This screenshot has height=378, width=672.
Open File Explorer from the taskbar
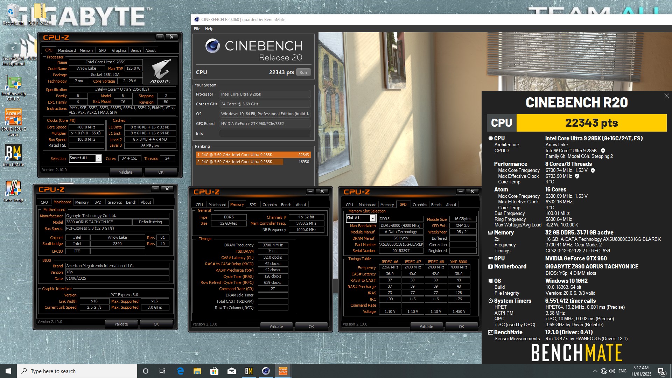197,371
